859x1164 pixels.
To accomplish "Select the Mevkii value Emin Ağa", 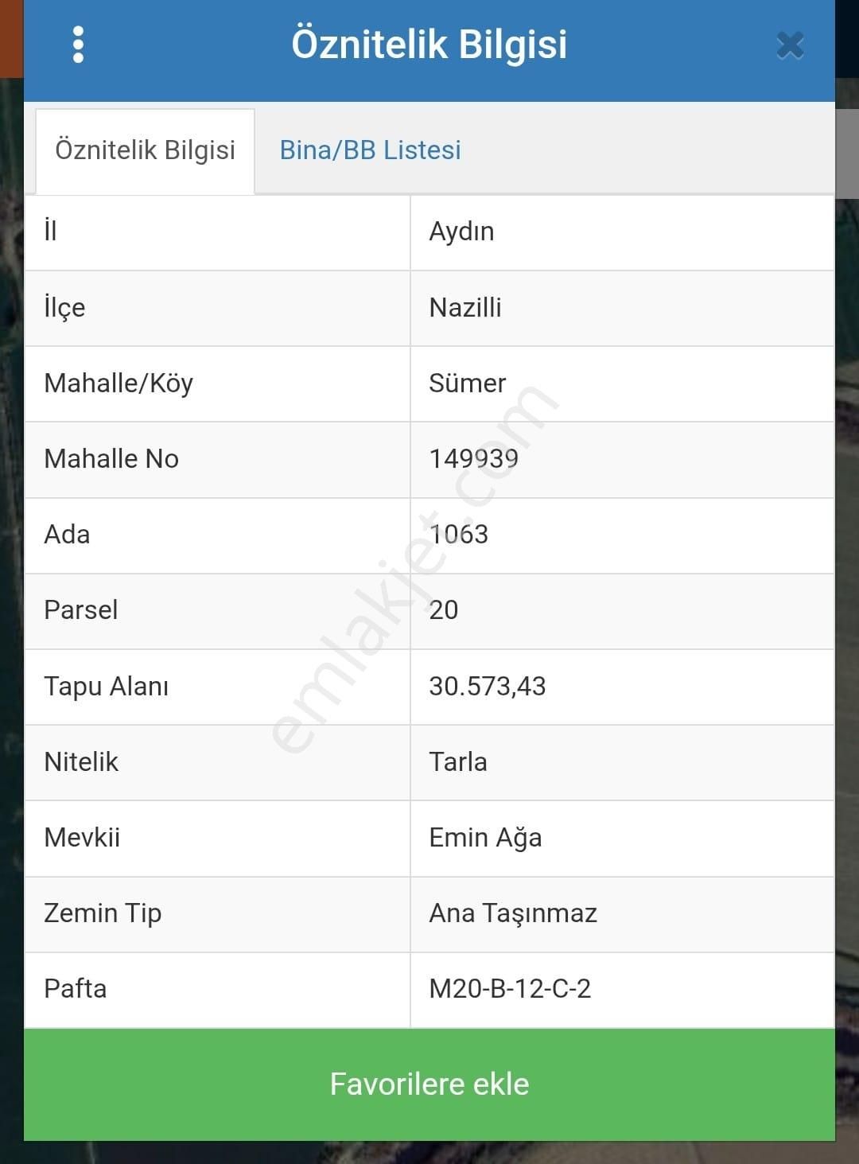I will (485, 837).
